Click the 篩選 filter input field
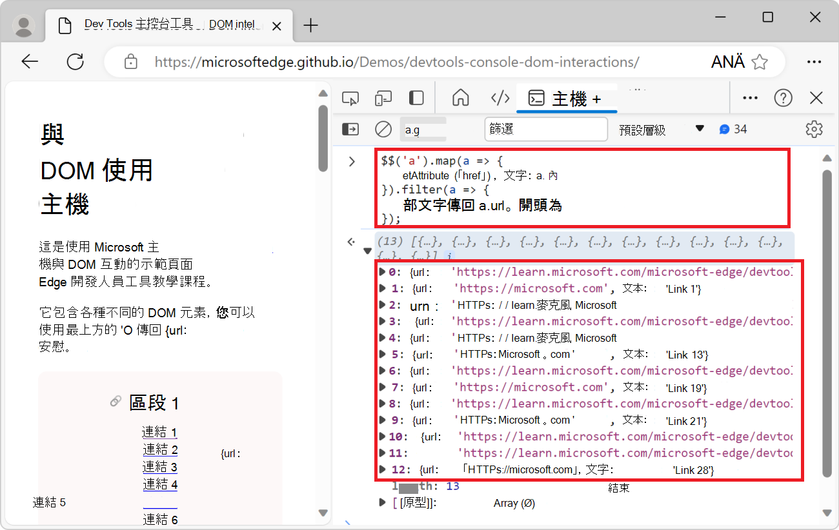Image resolution: width=839 pixels, height=530 pixels. coord(546,129)
